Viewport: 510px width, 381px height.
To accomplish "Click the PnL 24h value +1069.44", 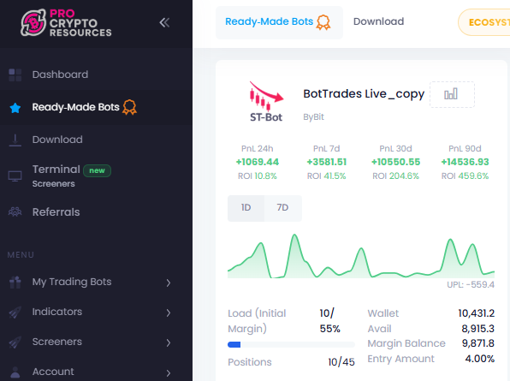I will 258,162.
